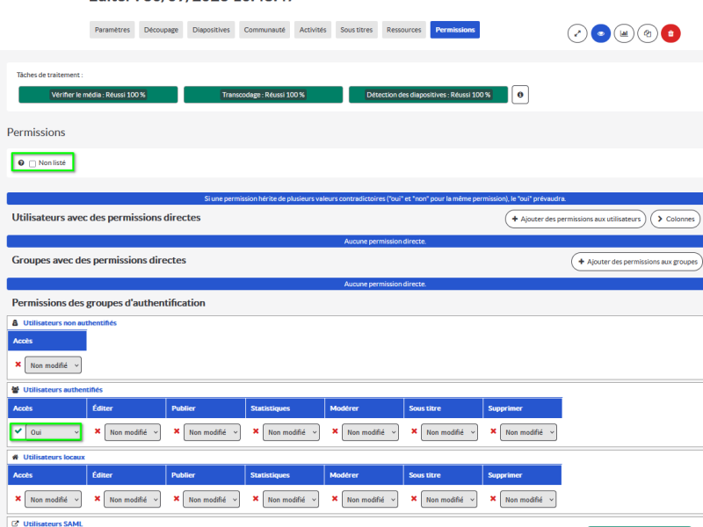Open Statistiques dropdown for Utilisateurs locaux
This screenshot has height=527, width=703.
point(291,499)
